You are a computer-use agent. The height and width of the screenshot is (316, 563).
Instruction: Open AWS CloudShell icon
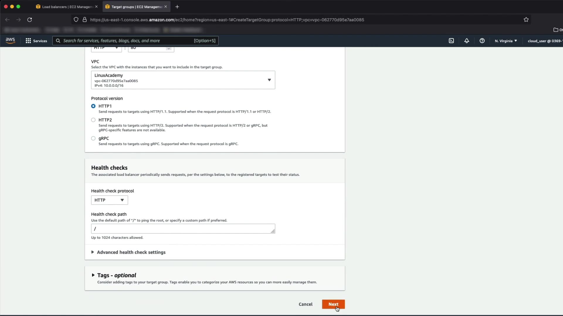click(x=451, y=41)
